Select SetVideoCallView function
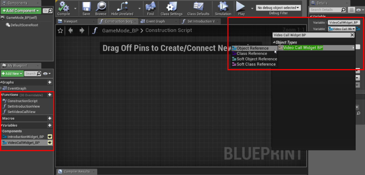This screenshot has width=365, height=175. coord(21,112)
